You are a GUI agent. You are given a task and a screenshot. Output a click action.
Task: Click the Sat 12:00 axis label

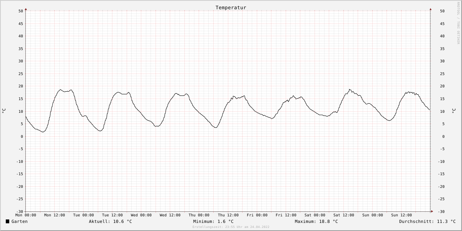344,215
